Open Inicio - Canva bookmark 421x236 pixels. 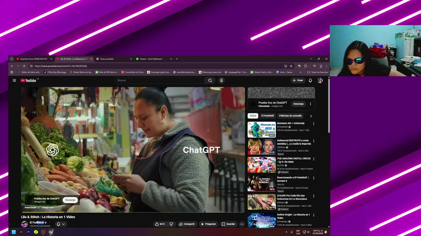pyautogui.click(x=284, y=72)
